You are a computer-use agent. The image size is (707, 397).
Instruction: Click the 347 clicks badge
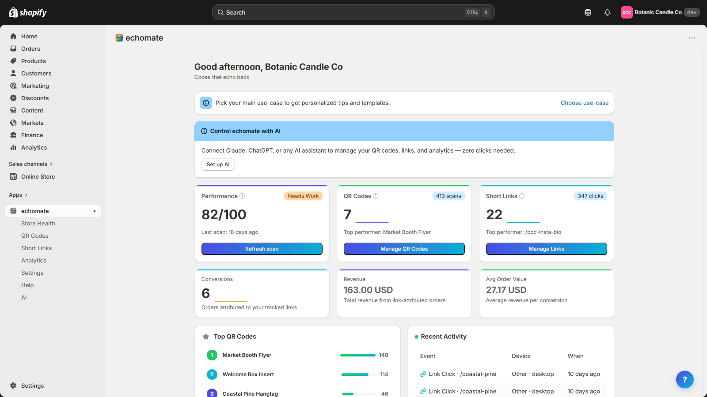590,196
